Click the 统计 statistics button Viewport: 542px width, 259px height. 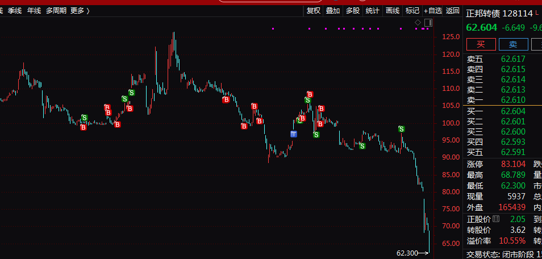click(372, 11)
